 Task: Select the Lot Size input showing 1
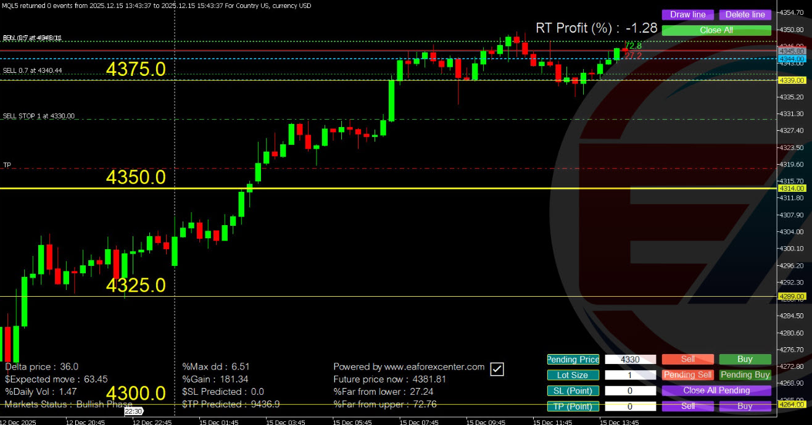pyautogui.click(x=631, y=374)
